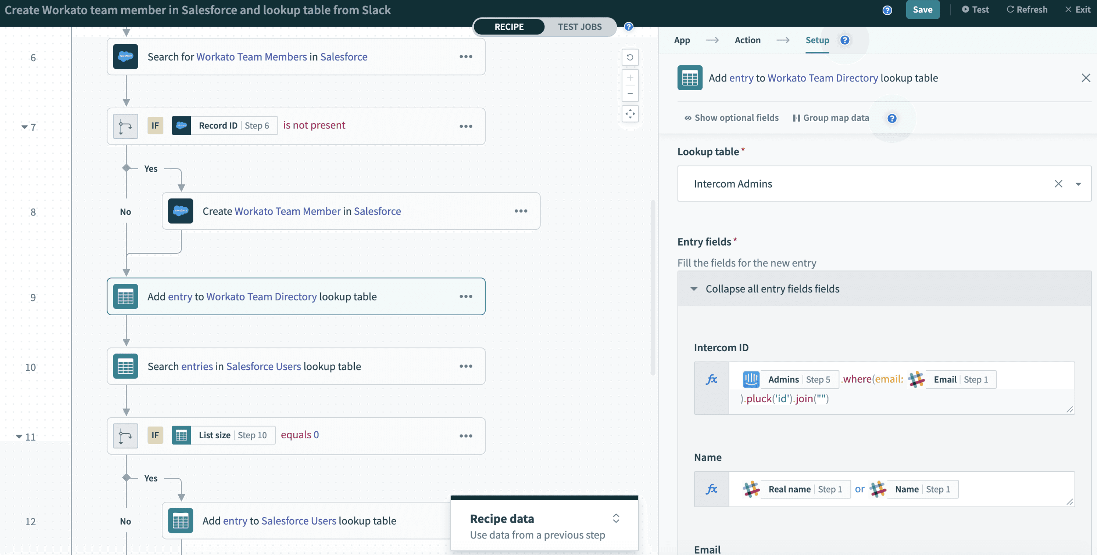Zoom in on the recipe canvas
Image resolution: width=1097 pixels, height=555 pixels.
(630, 78)
